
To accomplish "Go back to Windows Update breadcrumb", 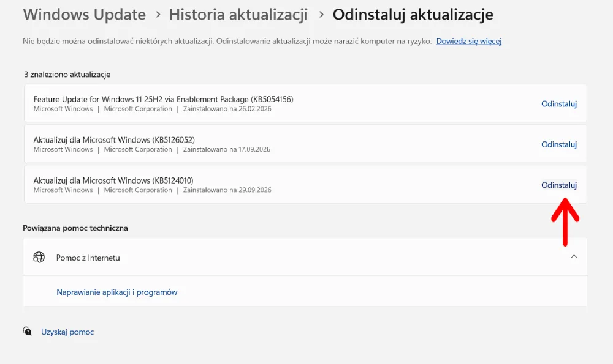I will (x=85, y=15).
